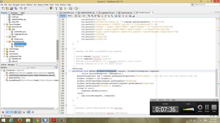220x123 pixels.
Task: Switch to the Services tab
Action: (x=14, y=13)
